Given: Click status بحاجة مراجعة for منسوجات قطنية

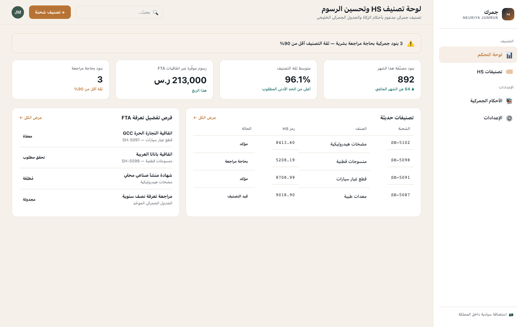Looking at the screenshot, I should pos(236,161).
